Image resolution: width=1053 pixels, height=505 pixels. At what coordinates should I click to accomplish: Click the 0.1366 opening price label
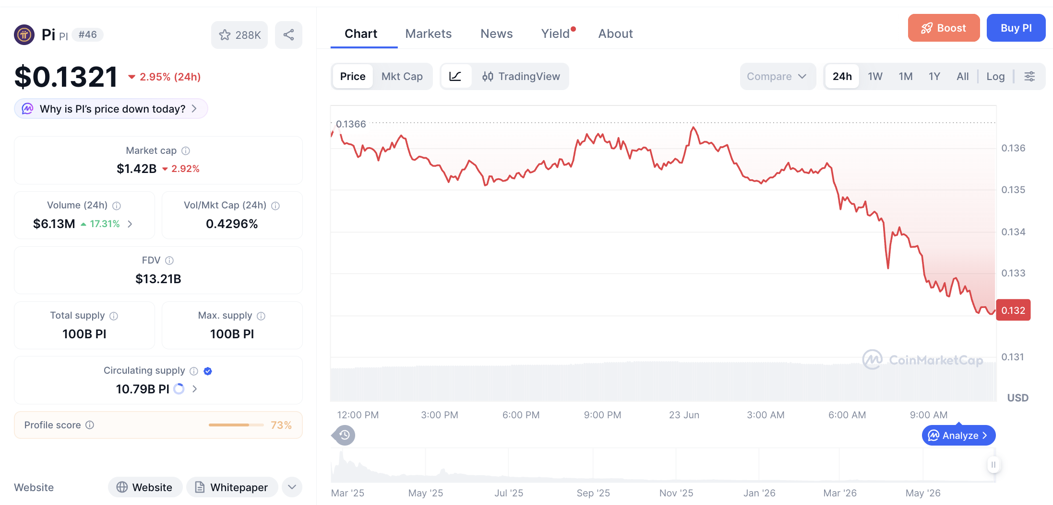click(x=351, y=124)
